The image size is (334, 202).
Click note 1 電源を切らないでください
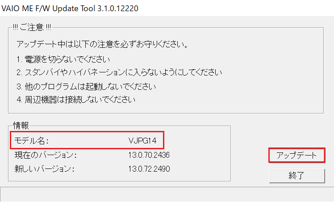(x=63, y=59)
